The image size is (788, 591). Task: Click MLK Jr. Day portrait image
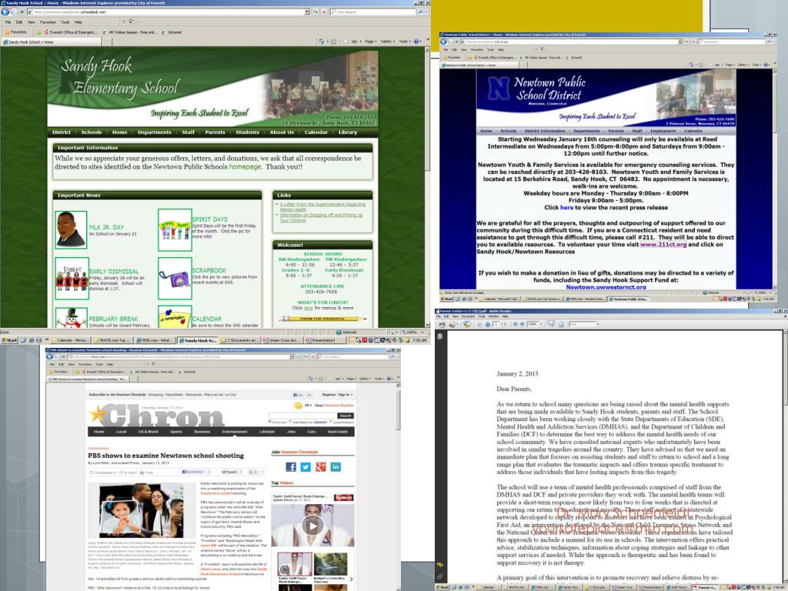click(70, 230)
